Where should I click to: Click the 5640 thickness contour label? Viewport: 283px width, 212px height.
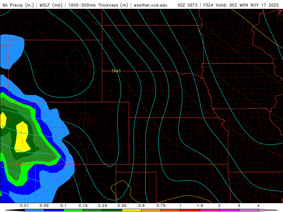coord(116,71)
